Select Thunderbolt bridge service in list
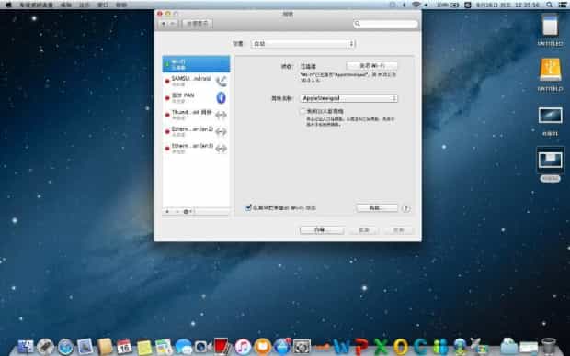 (196, 115)
